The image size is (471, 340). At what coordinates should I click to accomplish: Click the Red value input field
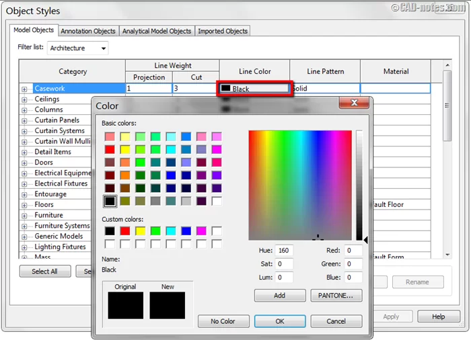click(x=353, y=251)
